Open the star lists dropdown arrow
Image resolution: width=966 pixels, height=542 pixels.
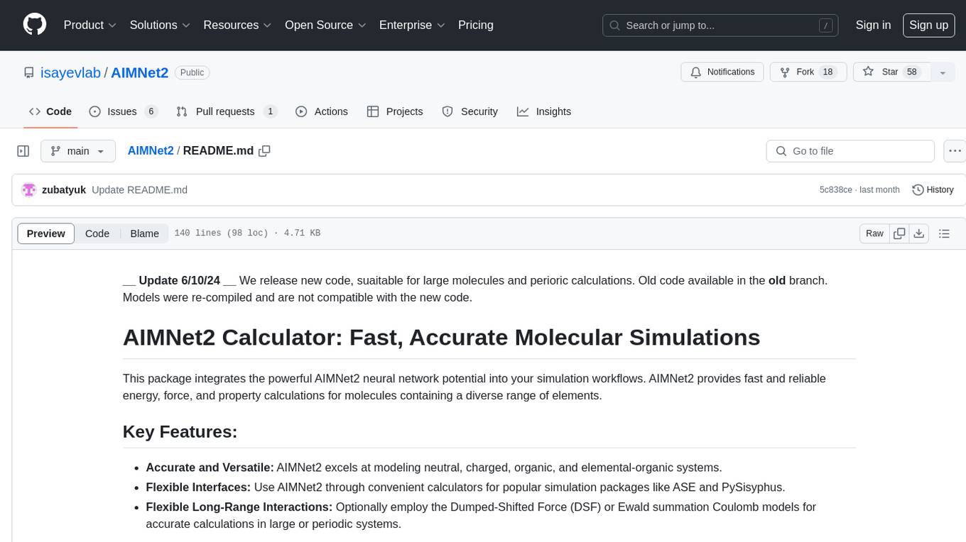point(943,72)
